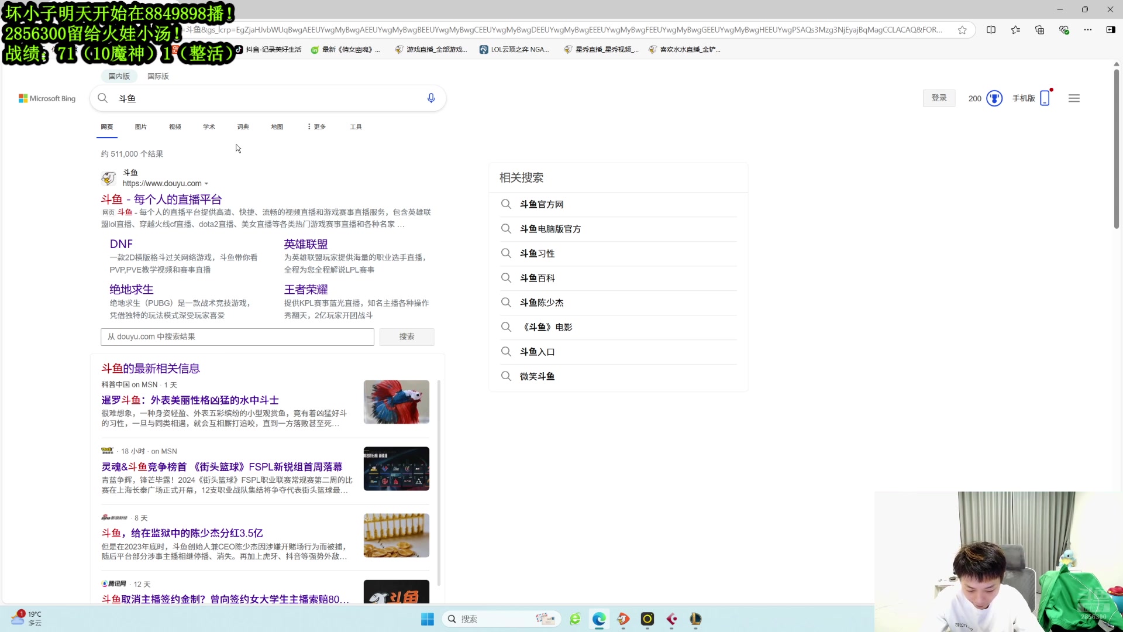Select the 词典 results tab
Image resolution: width=1123 pixels, height=632 pixels.
point(243,127)
